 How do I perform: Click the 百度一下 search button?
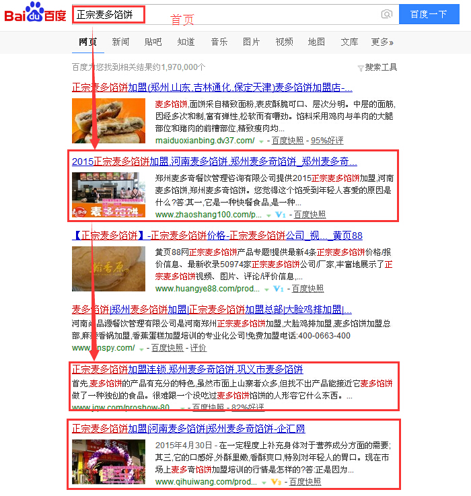coord(429,14)
